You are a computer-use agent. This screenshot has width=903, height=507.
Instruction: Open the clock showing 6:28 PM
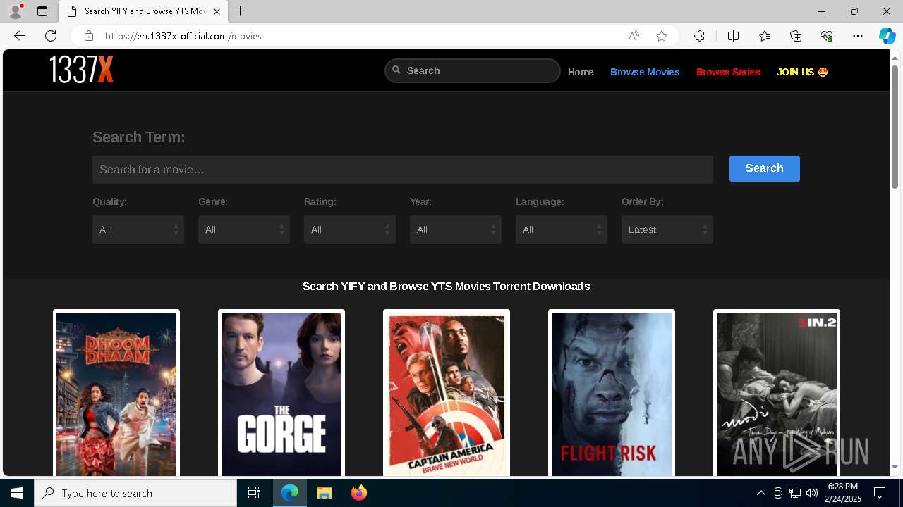tap(843, 493)
